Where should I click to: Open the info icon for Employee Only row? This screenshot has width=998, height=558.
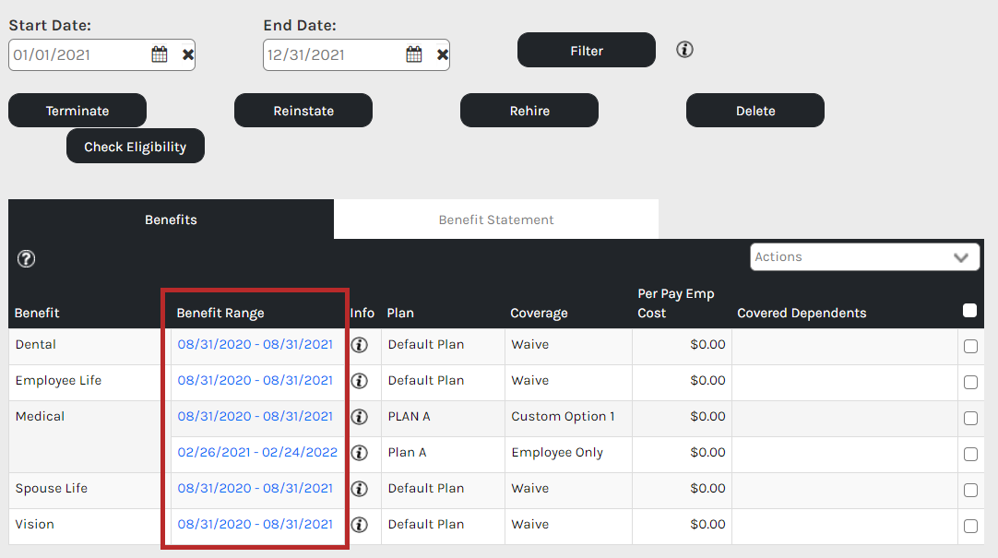tap(360, 453)
